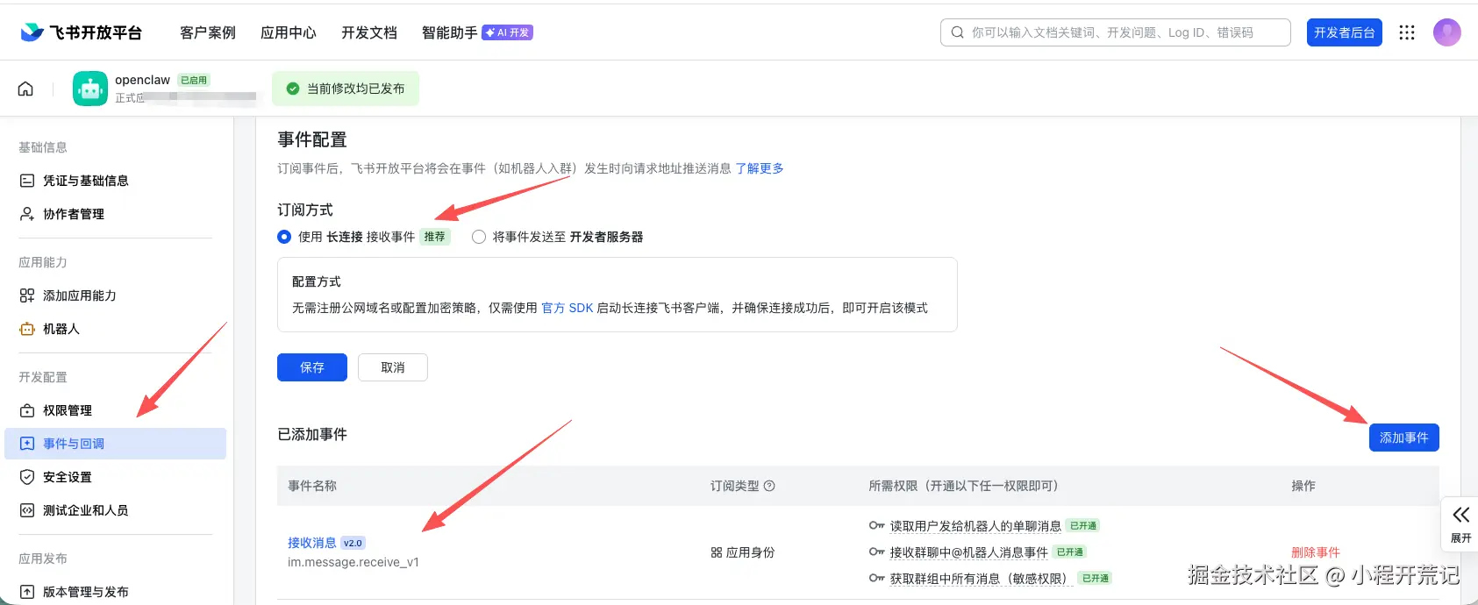Click 已开通 tag beside 获取群组中所有消息

click(x=1096, y=579)
